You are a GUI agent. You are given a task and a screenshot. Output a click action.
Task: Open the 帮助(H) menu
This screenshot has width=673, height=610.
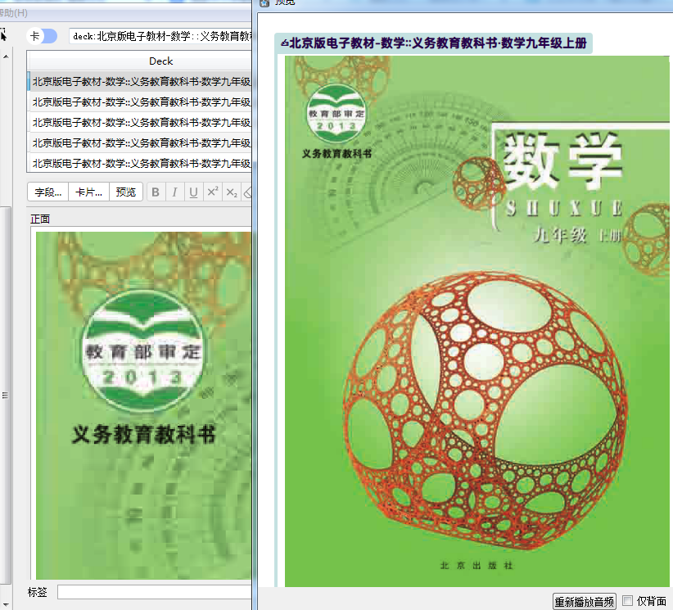13,13
